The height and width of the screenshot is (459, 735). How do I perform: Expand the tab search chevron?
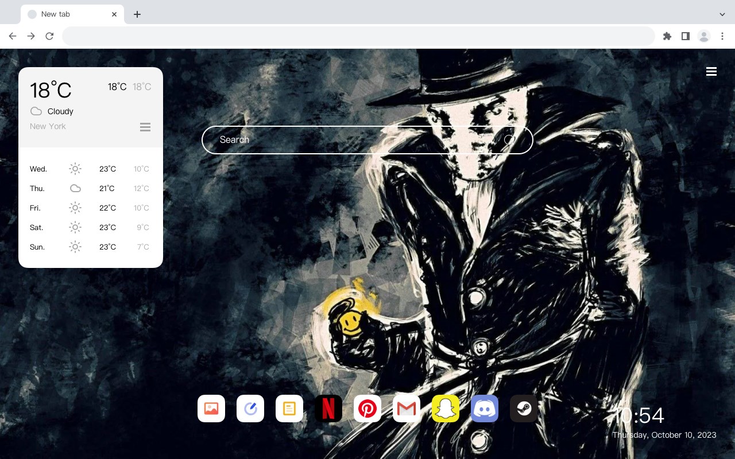point(722,14)
